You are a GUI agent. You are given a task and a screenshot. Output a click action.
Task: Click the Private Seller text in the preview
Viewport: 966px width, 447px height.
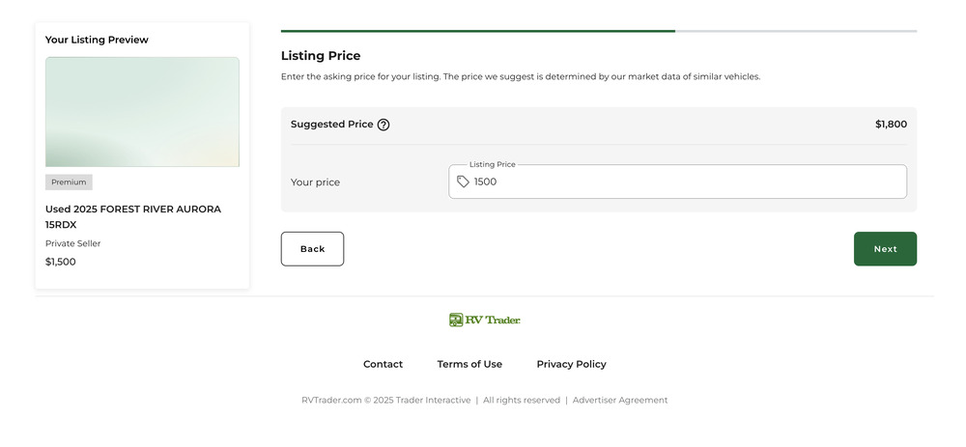[x=73, y=243]
